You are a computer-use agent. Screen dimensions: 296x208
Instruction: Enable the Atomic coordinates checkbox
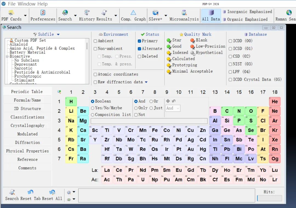coord(95,74)
